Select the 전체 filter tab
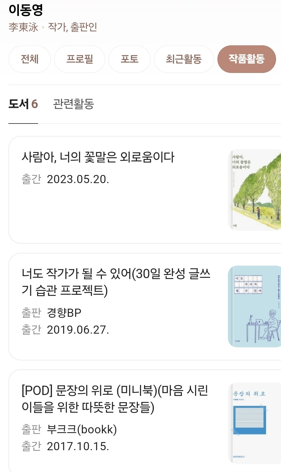The width and height of the screenshot is (281, 472). [x=30, y=59]
